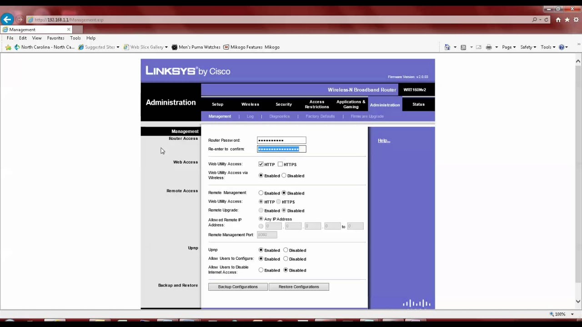Switch to the router Status tab
The image size is (582, 327).
coord(418,104)
